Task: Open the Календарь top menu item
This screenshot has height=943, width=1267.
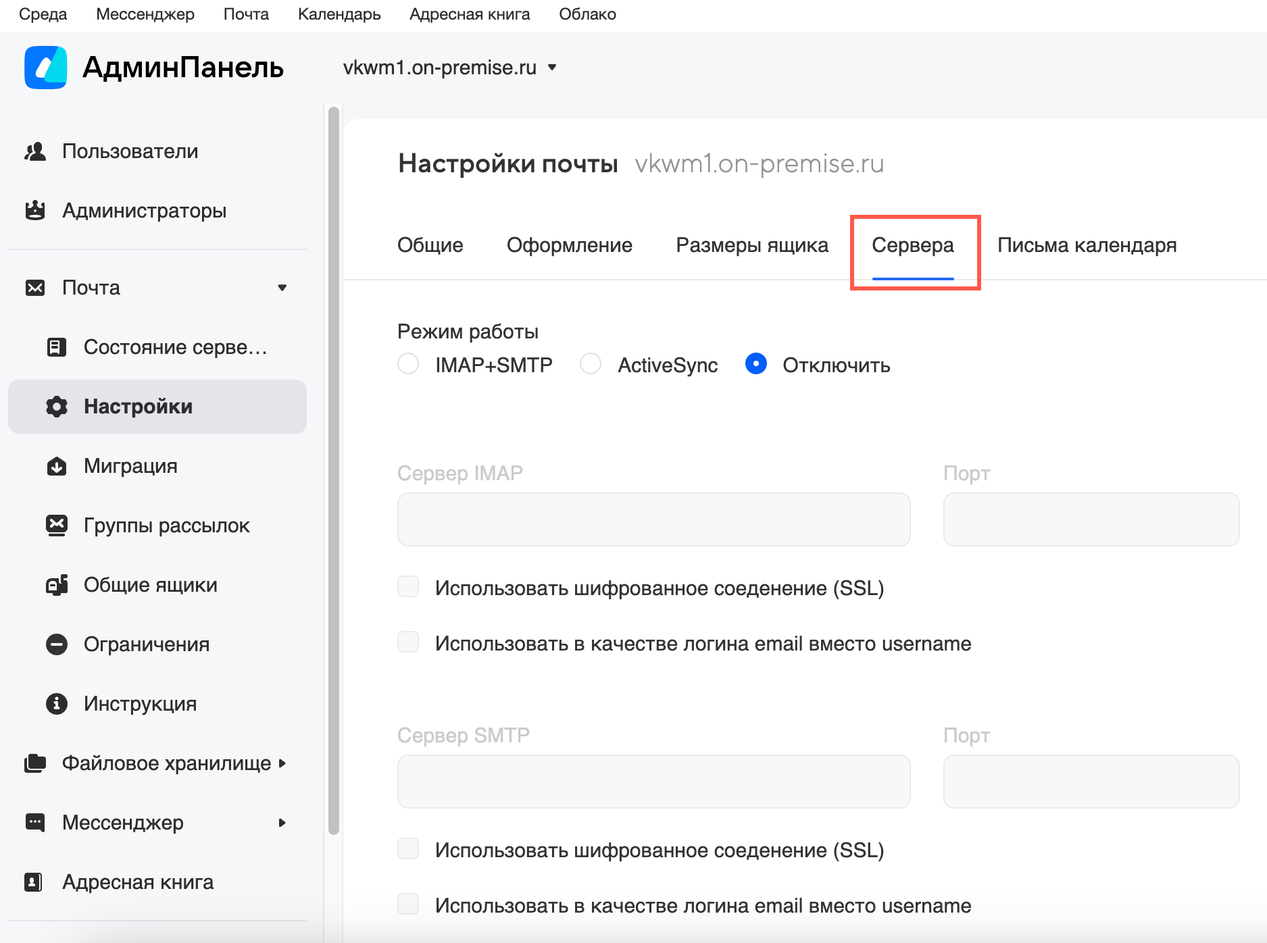Action: point(339,14)
